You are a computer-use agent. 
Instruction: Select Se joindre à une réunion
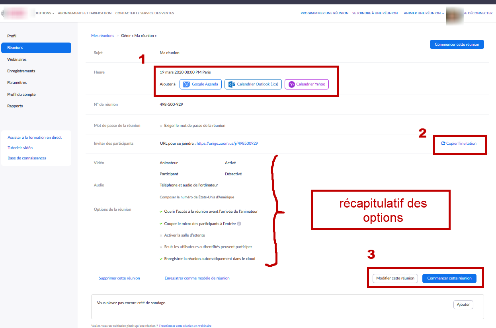pyautogui.click(x=375, y=13)
